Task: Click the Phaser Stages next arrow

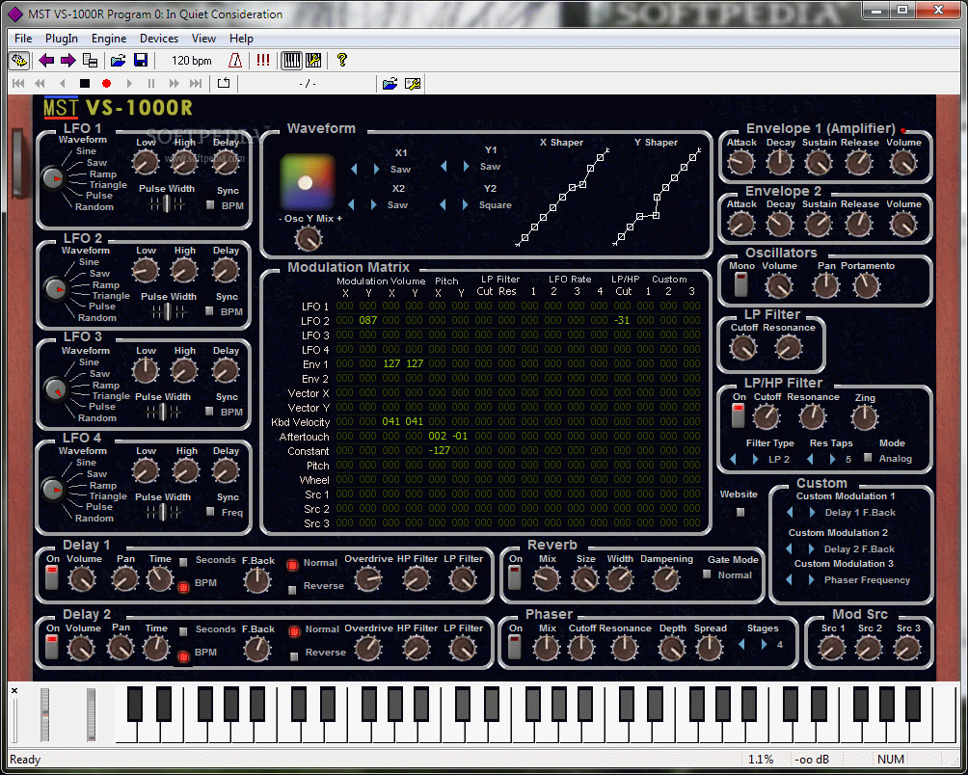Action: [x=765, y=644]
